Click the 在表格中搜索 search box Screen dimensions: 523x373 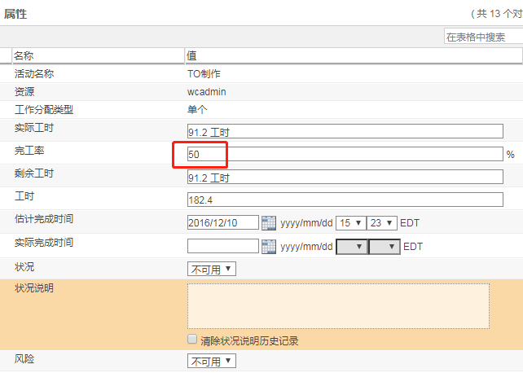(483, 37)
